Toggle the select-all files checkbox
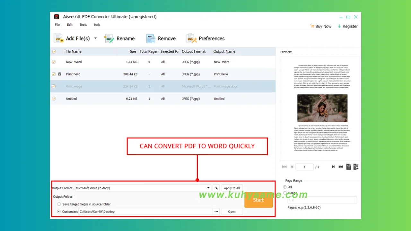 click(x=54, y=51)
